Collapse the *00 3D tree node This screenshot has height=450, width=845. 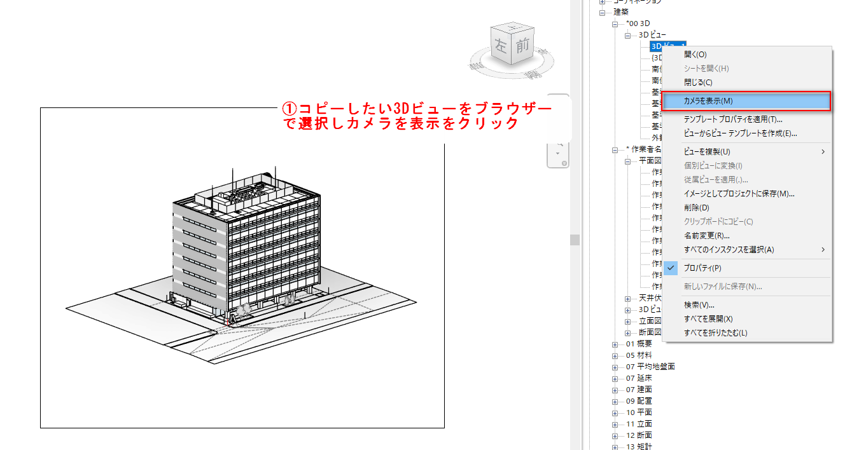615,24
